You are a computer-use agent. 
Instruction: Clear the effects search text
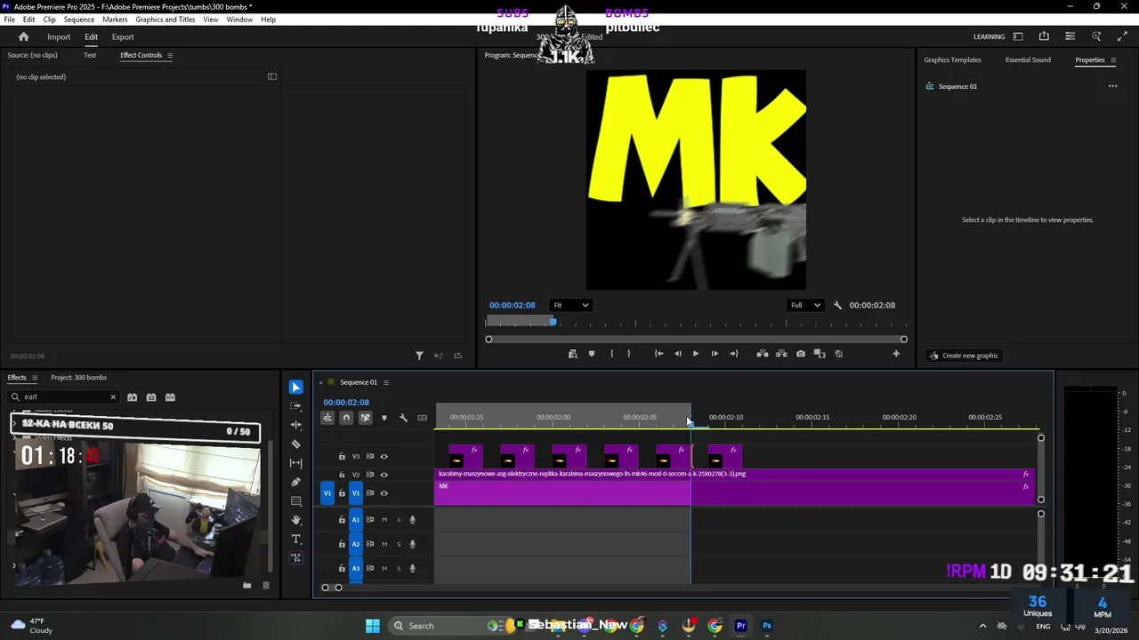click(113, 397)
